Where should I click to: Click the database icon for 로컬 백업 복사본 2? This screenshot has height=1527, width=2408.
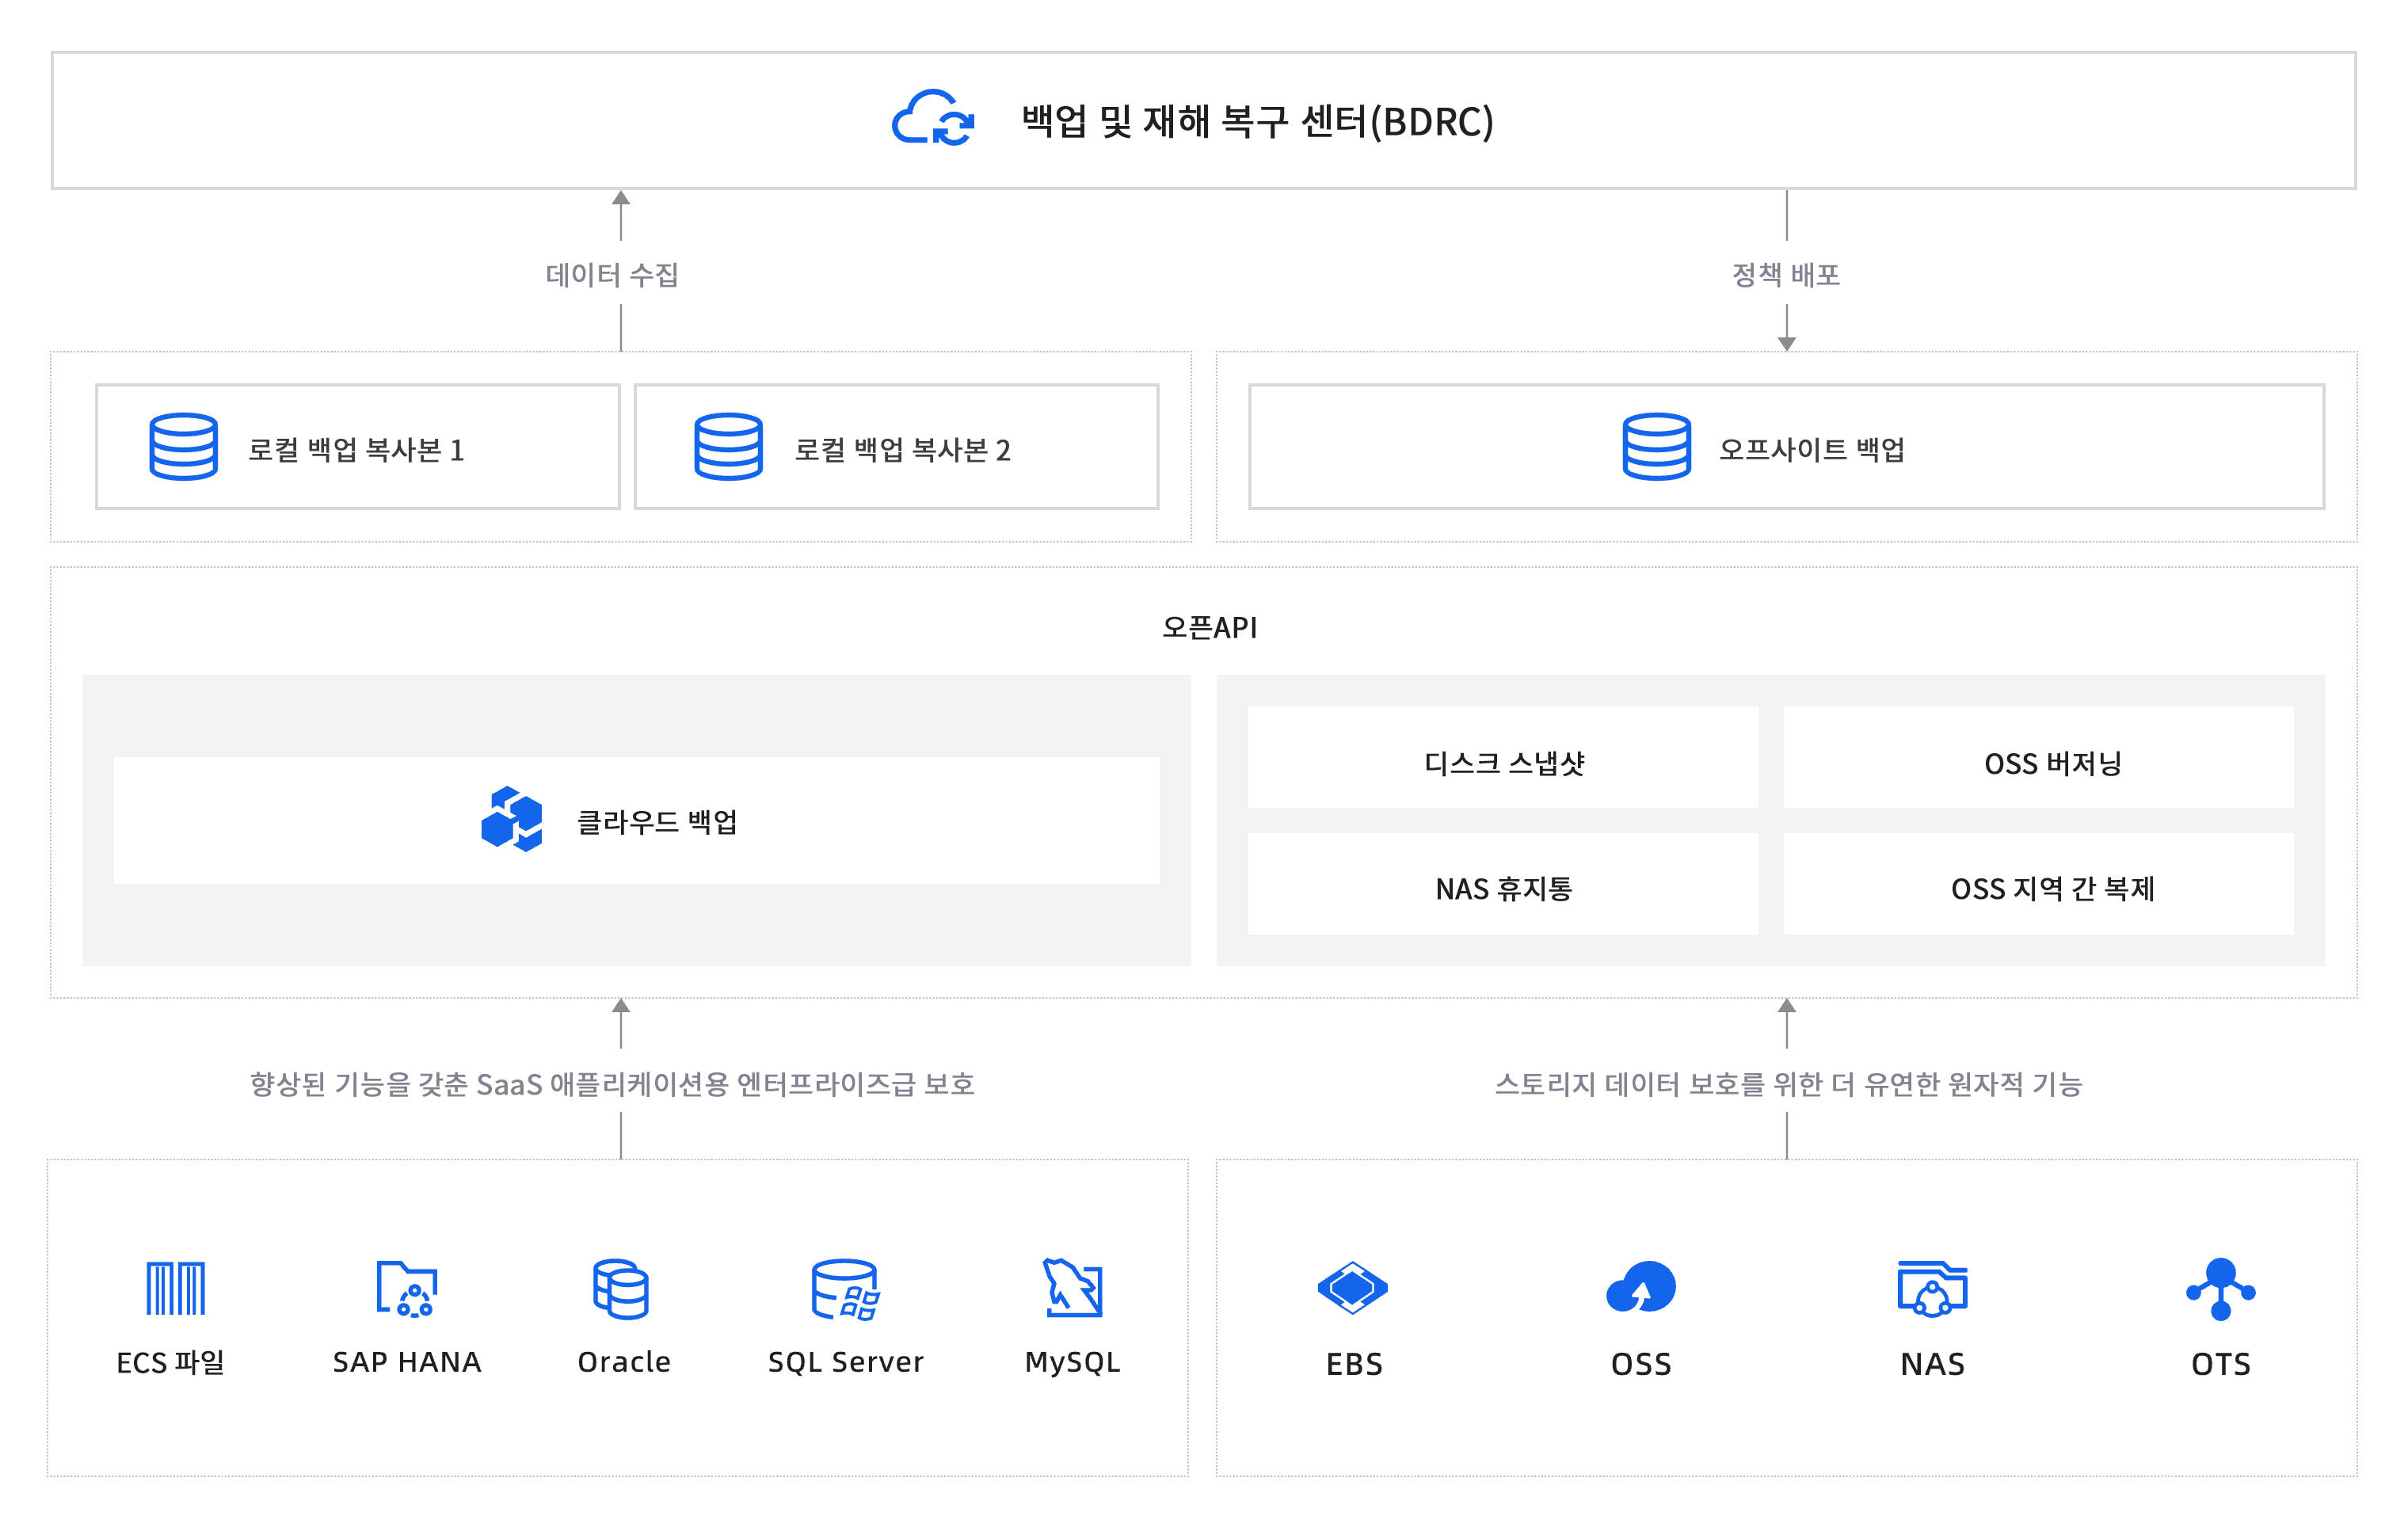[728, 447]
